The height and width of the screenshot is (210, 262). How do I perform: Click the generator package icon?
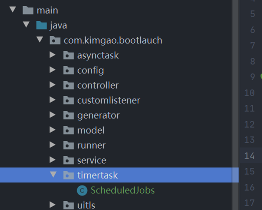point(69,115)
